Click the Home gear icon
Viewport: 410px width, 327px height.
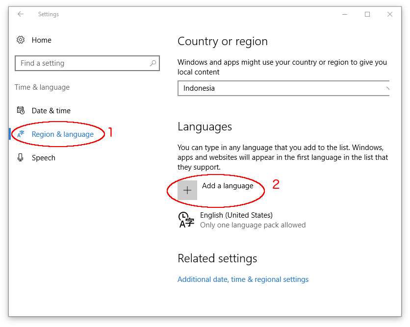(21, 40)
